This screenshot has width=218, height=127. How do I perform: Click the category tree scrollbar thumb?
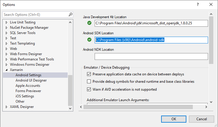(70, 90)
